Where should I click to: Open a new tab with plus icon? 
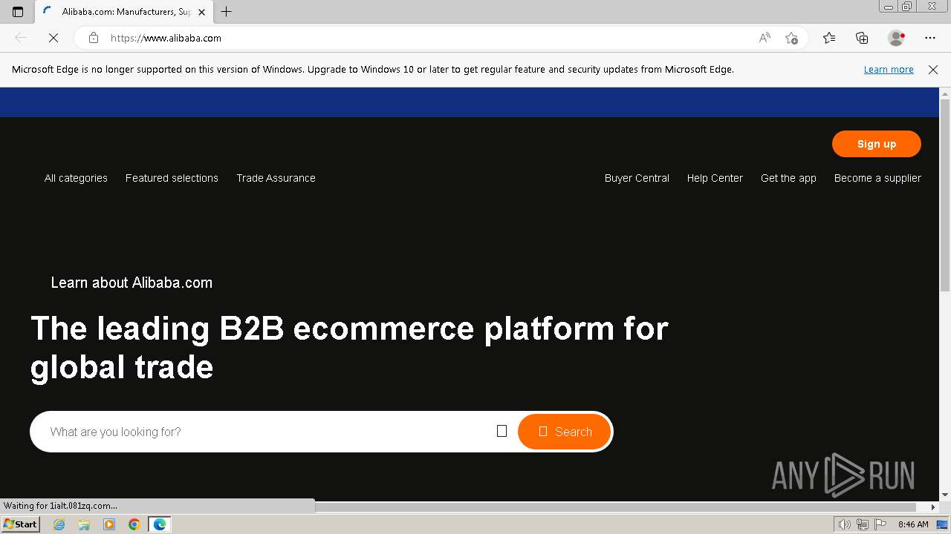pos(227,12)
